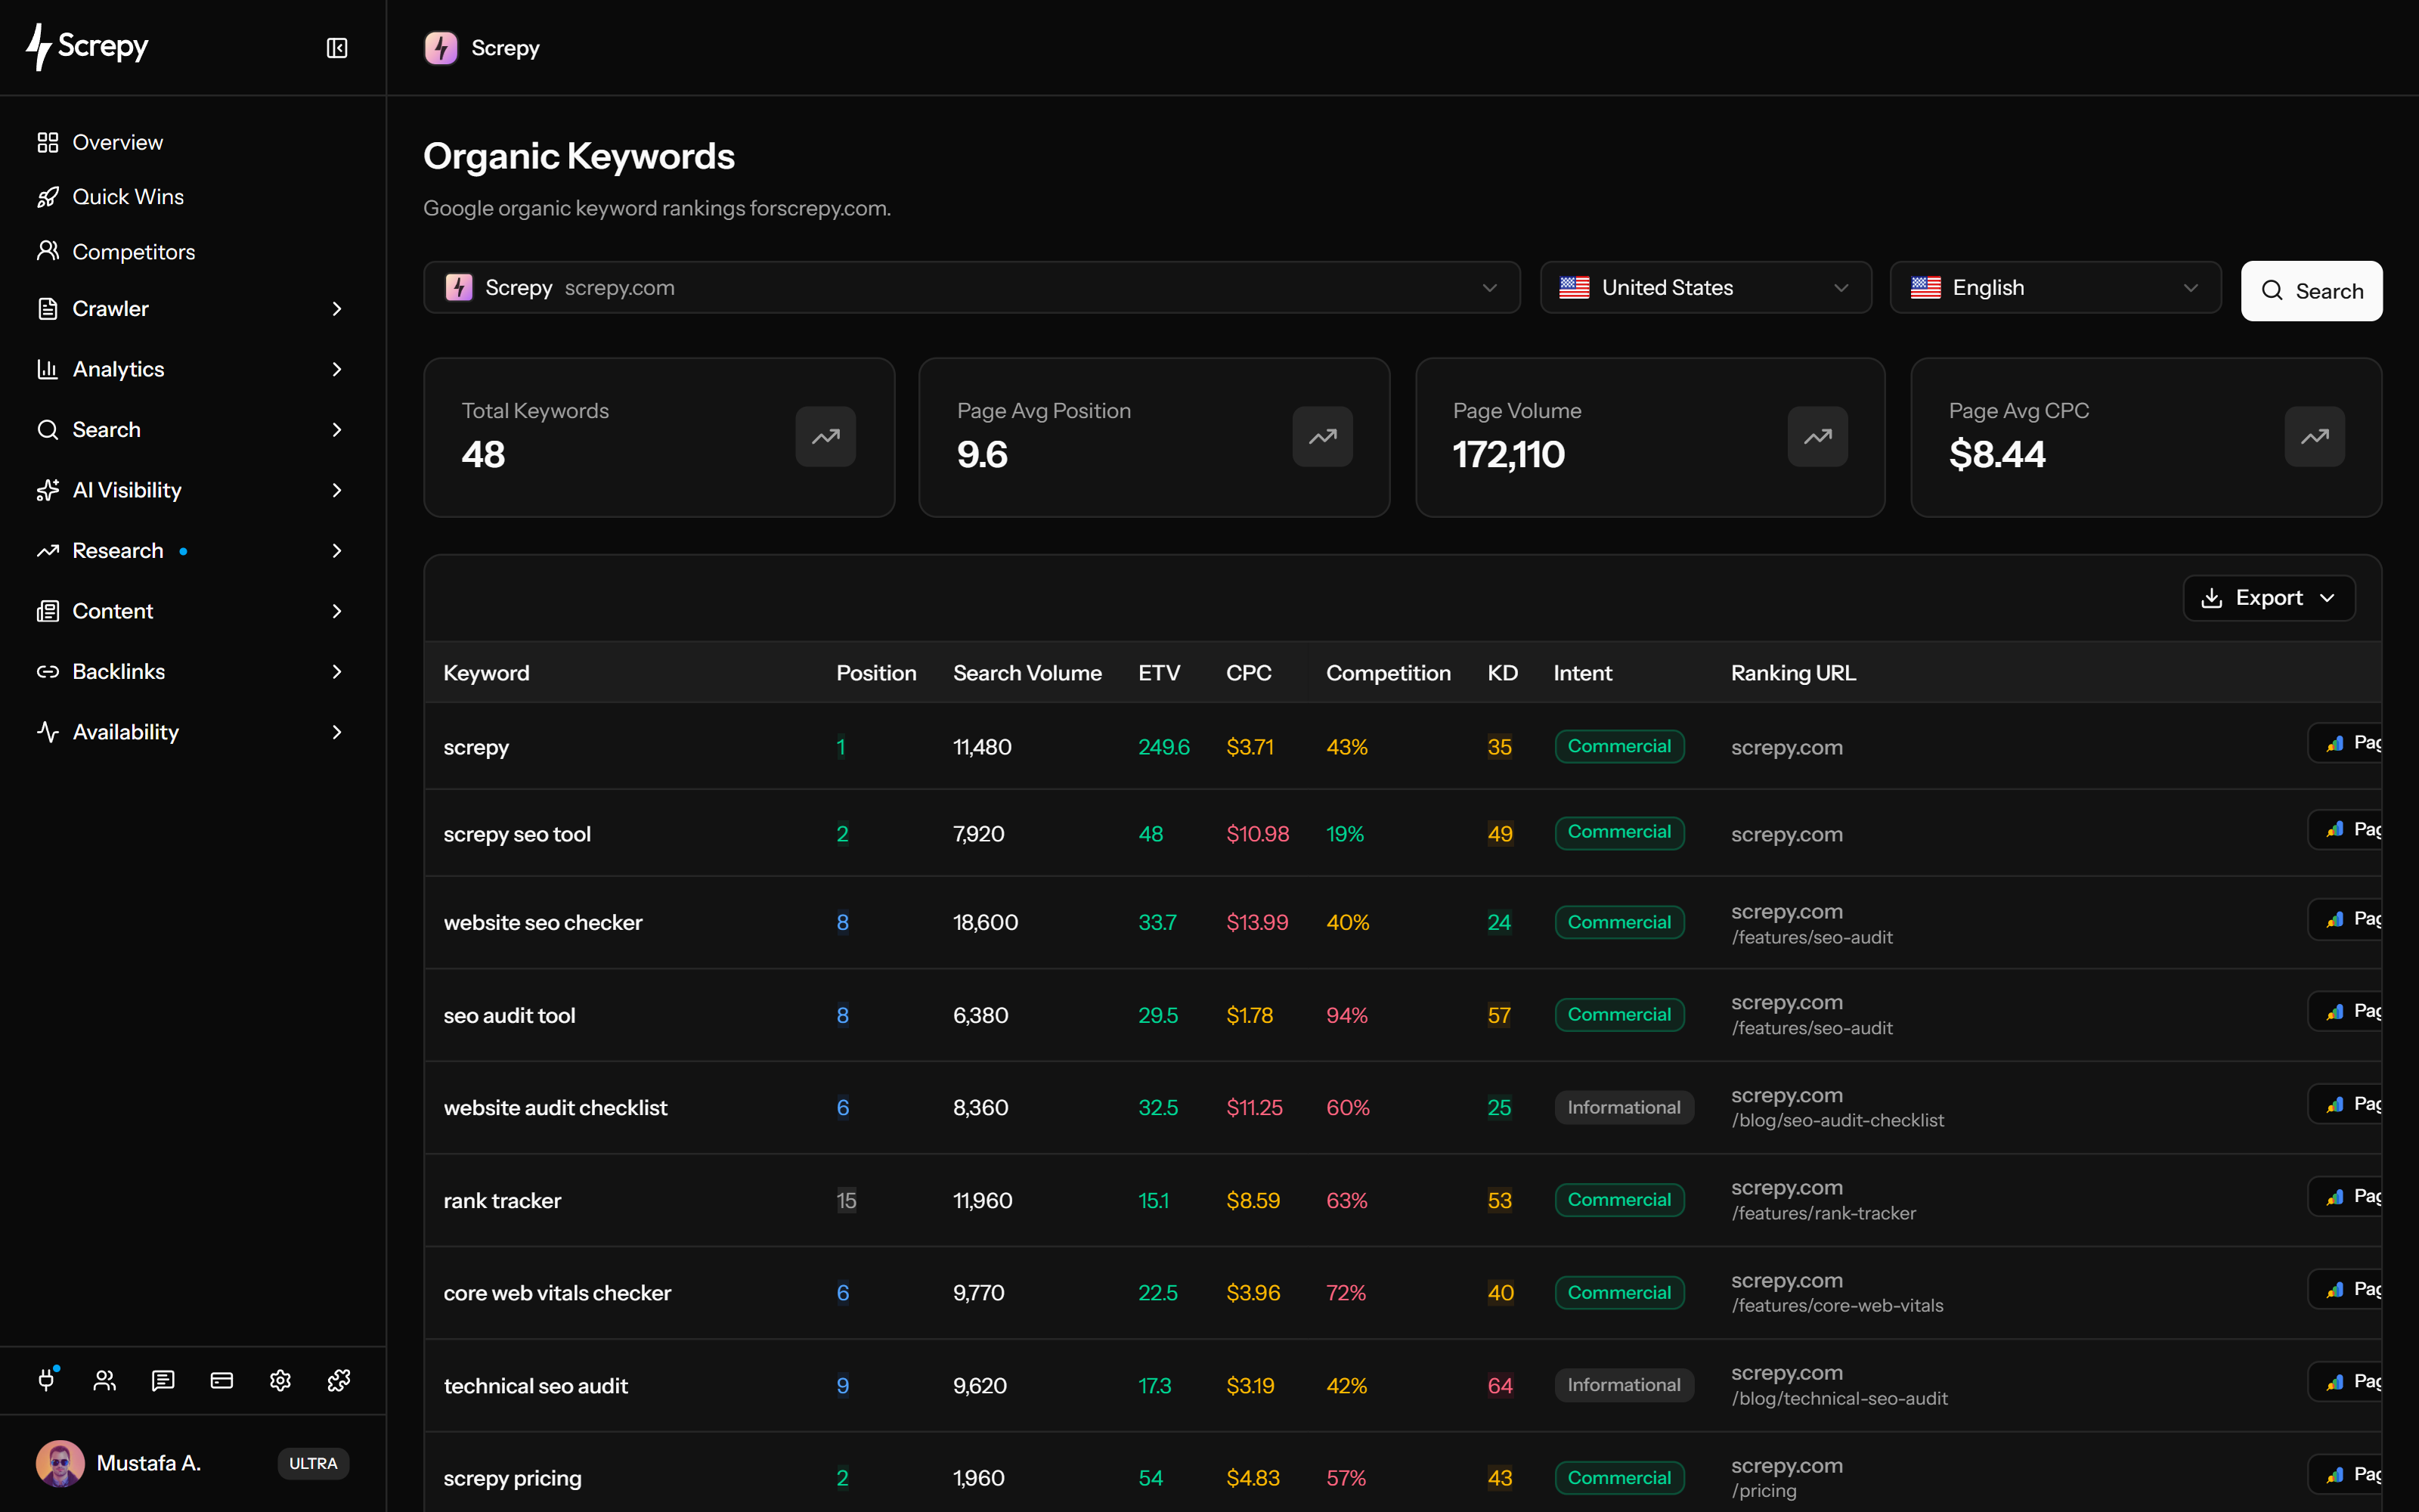
Task: Open the English language dropdown
Action: click(x=2055, y=288)
